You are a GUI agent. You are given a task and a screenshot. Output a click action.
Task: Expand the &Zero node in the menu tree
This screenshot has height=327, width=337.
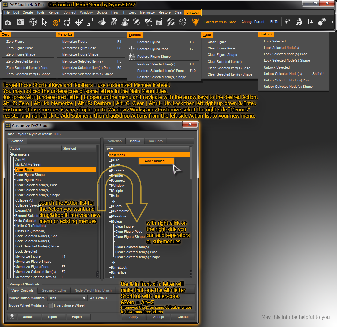[110, 206]
